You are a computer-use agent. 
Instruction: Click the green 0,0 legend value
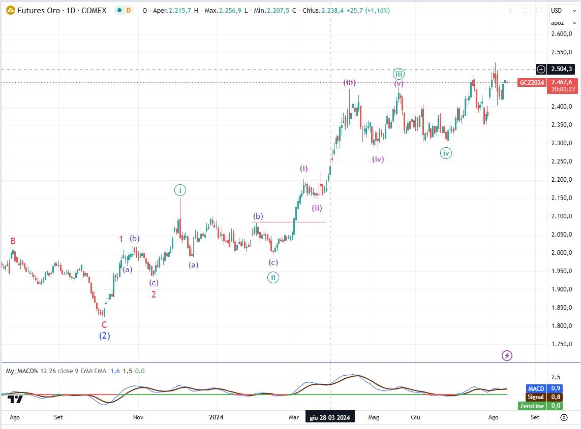pyautogui.click(x=140, y=371)
